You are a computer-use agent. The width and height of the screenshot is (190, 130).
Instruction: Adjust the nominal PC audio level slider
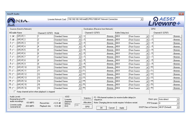[x=59, y=99]
